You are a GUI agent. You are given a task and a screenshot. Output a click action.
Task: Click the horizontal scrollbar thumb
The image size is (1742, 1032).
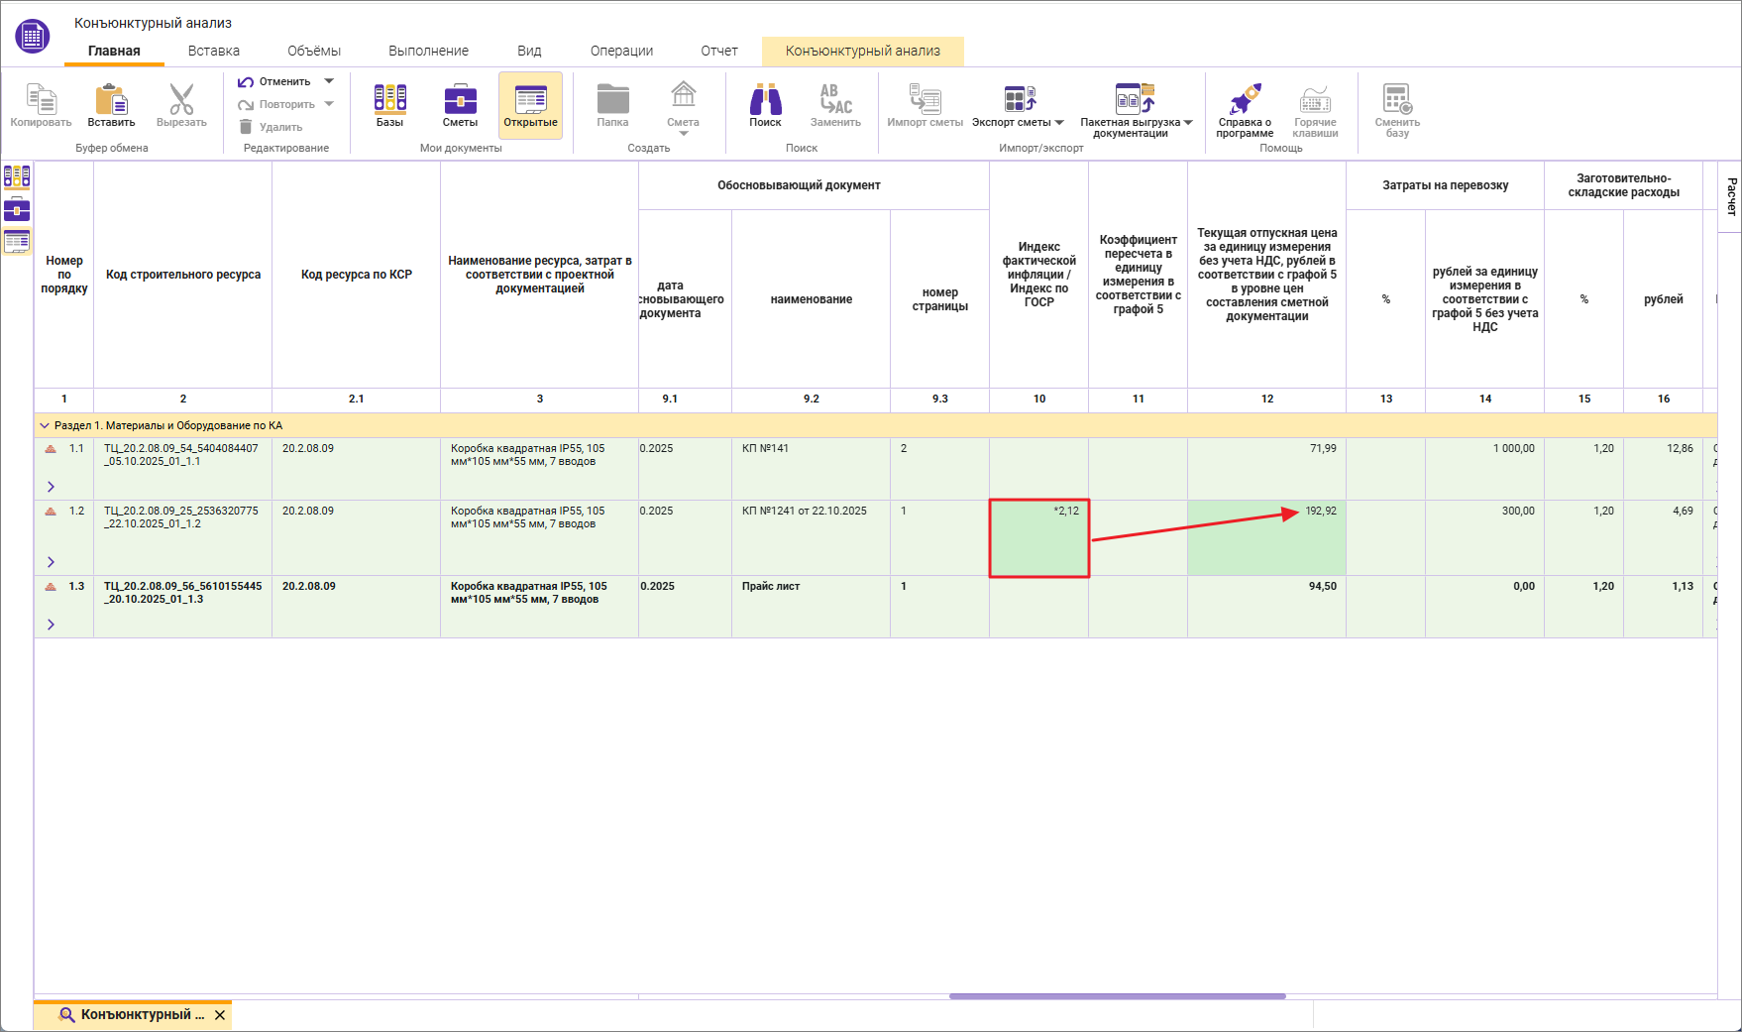tap(1117, 995)
